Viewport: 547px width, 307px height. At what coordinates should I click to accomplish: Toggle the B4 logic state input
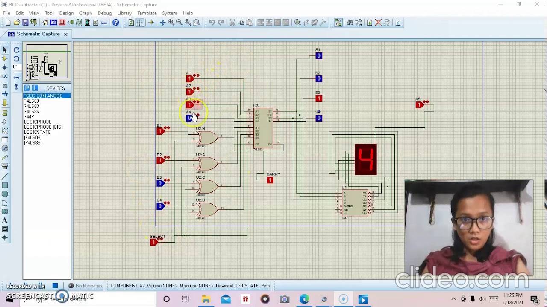click(160, 206)
